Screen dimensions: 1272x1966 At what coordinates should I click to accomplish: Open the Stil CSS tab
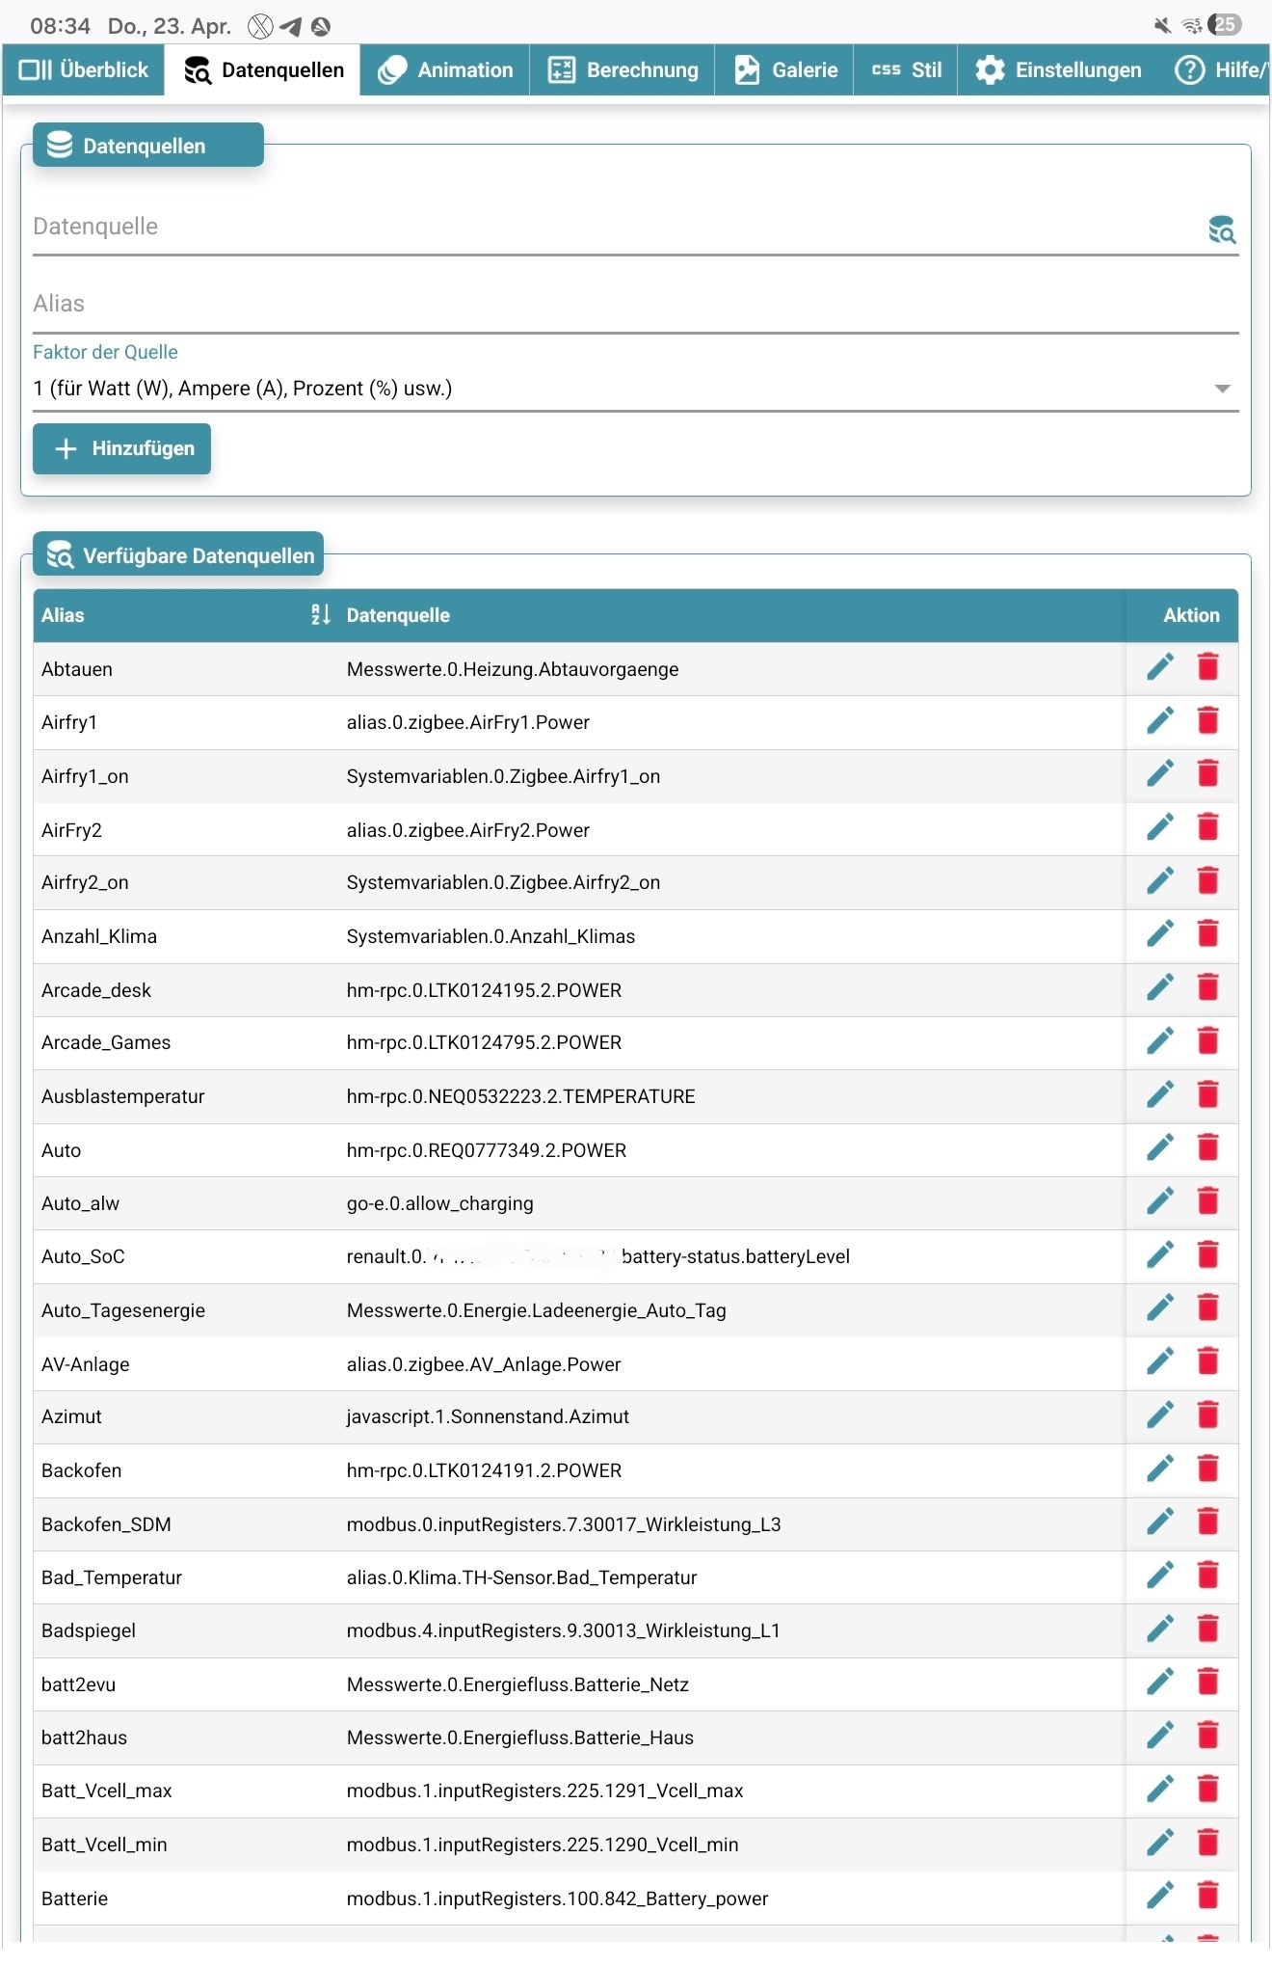pos(906,70)
